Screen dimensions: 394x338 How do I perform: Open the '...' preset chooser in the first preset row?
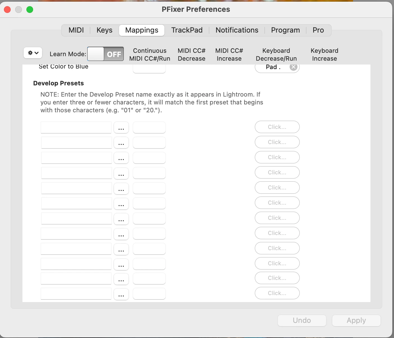121,127
